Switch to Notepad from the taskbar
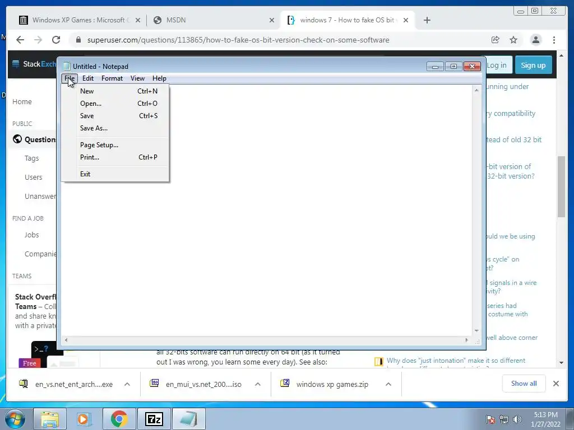574x430 pixels. (x=188, y=419)
